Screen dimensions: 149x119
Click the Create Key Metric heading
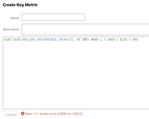point(20,5)
